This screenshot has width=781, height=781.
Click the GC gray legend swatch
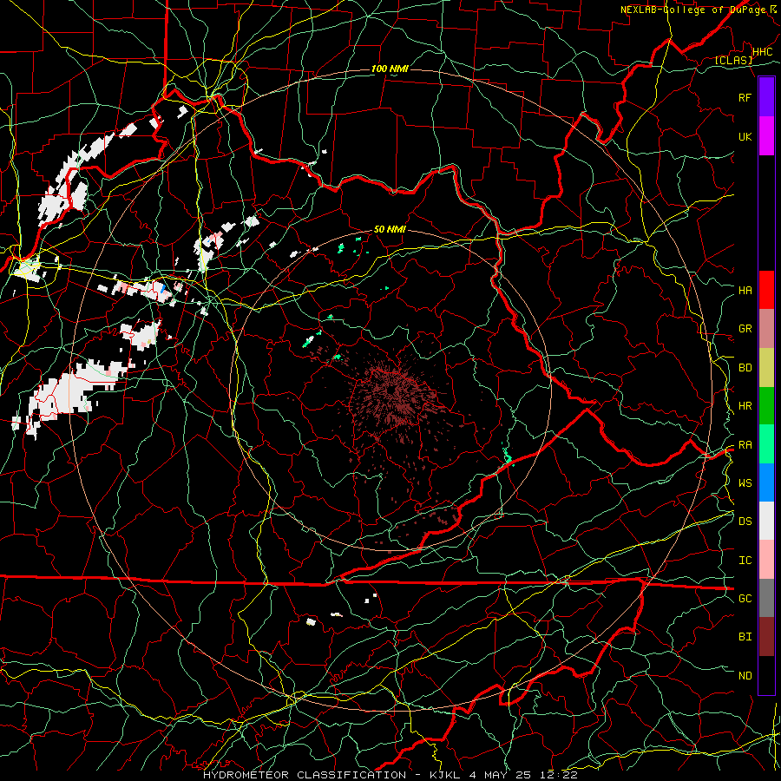766,598
